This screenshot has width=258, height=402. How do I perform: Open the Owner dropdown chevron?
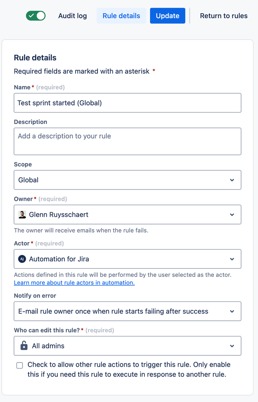pyautogui.click(x=232, y=214)
